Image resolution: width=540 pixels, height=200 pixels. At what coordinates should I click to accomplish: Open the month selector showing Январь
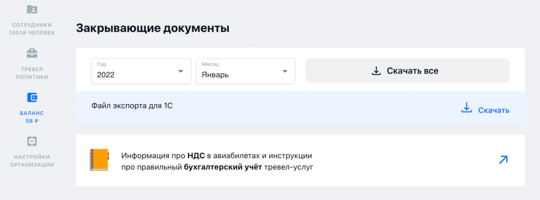coord(246,71)
